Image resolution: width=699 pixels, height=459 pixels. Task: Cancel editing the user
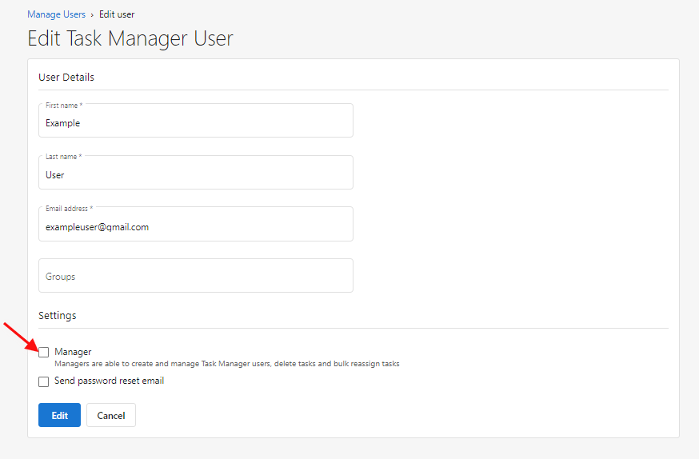[111, 415]
